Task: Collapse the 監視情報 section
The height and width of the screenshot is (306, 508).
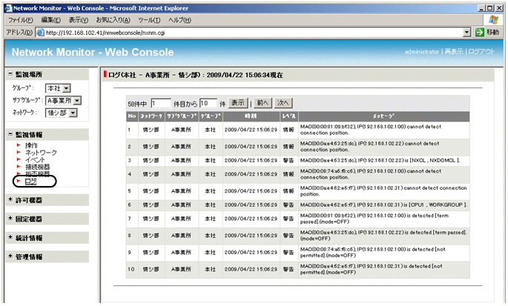Action: [x=9, y=134]
